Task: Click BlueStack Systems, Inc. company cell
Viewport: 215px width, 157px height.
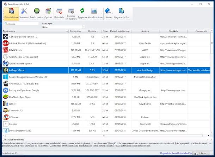Action: point(145,97)
